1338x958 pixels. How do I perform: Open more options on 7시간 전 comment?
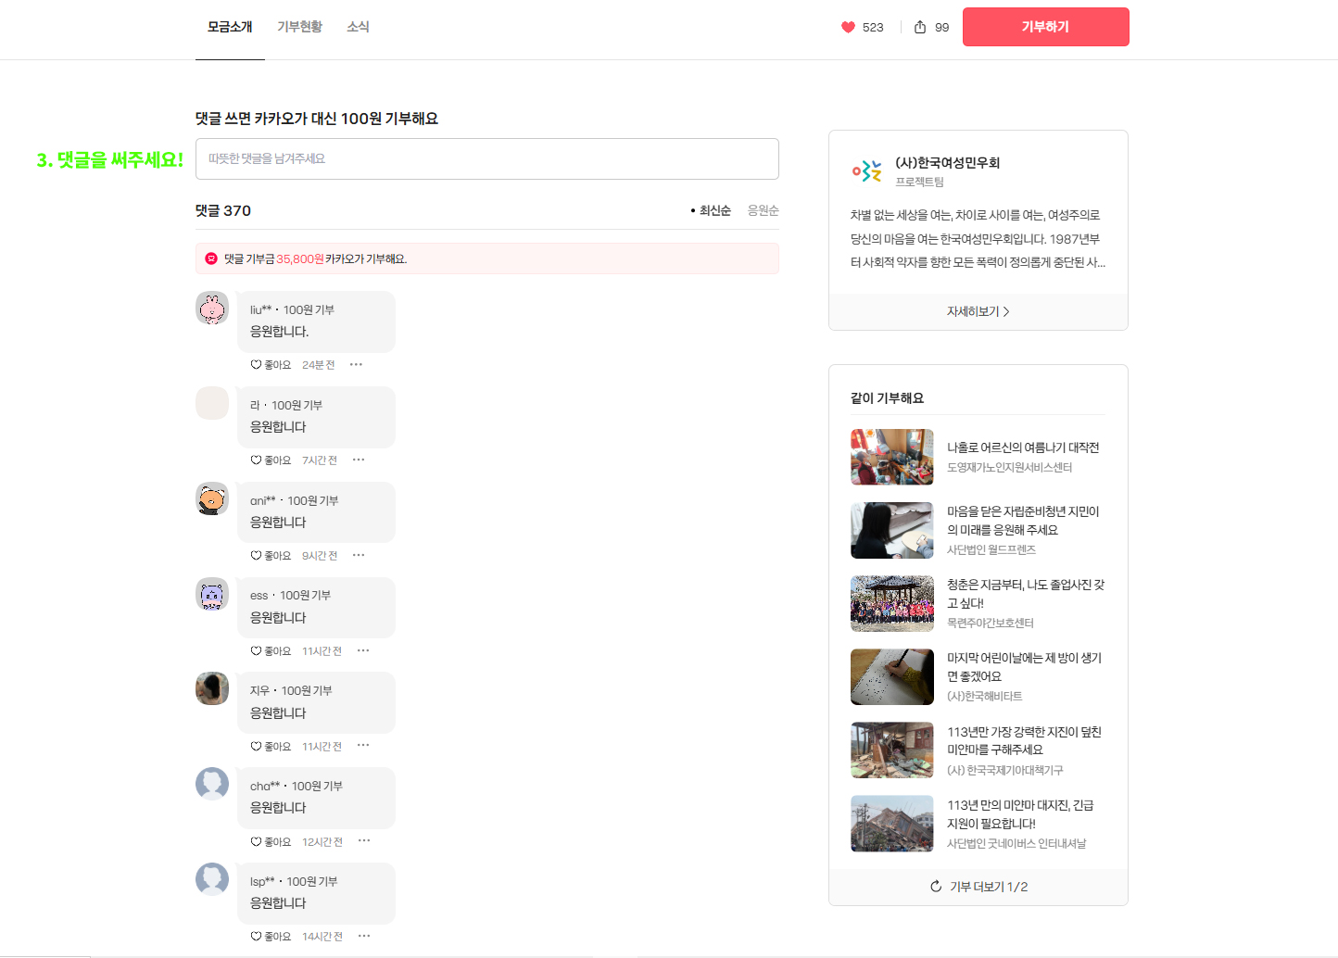click(x=359, y=460)
